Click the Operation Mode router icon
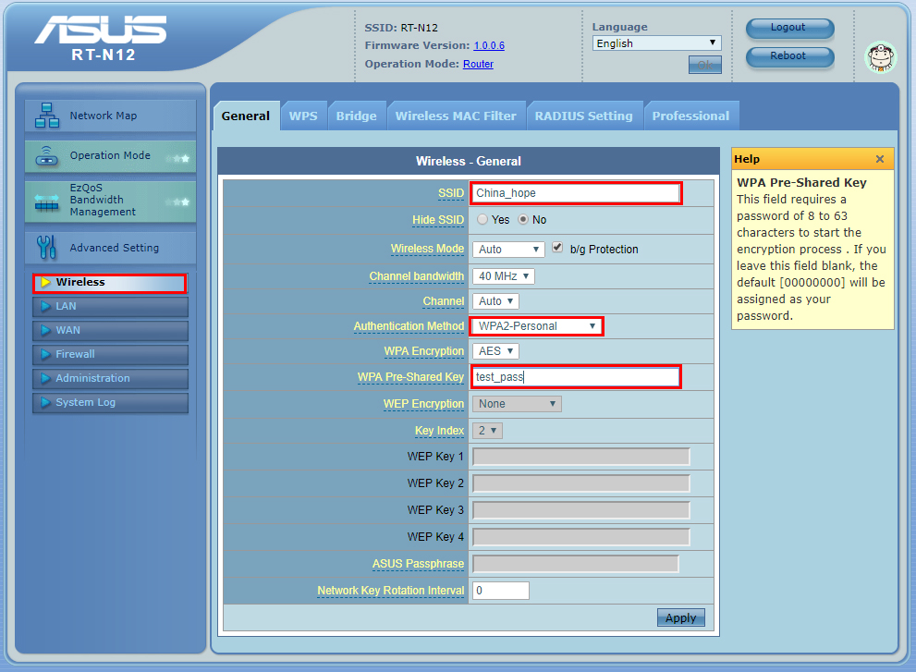Screen dimensions: 916x672 tap(46, 156)
